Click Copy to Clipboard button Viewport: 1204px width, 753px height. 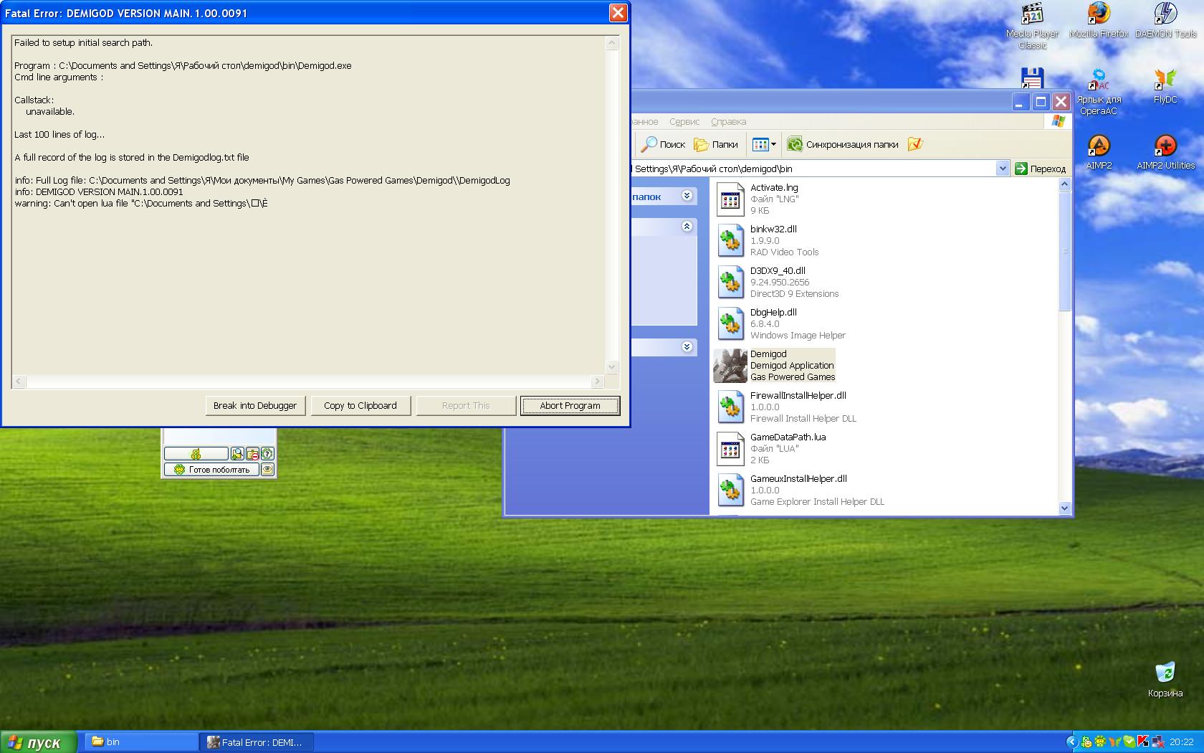[x=360, y=405]
